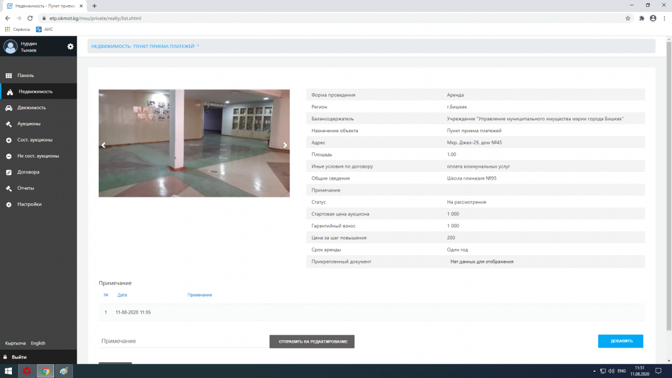
Task: Switch interface language to English
Action: point(38,343)
